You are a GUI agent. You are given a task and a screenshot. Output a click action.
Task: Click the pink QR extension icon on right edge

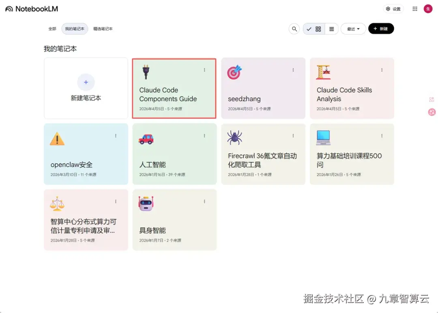pyautogui.click(x=432, y=100)
